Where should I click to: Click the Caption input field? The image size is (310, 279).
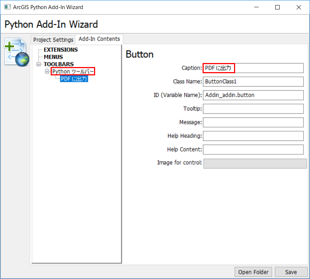click(253, 68)
